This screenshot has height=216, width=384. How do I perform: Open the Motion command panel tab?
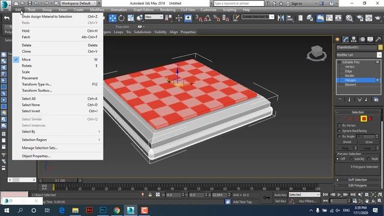pyautogui.click(x=362, y=40)
